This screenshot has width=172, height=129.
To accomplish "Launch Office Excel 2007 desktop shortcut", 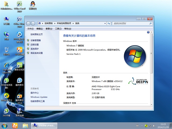I will (x=20, y=6).
